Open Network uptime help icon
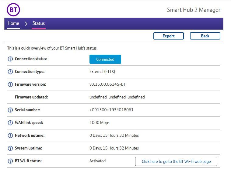 point(10,136)
